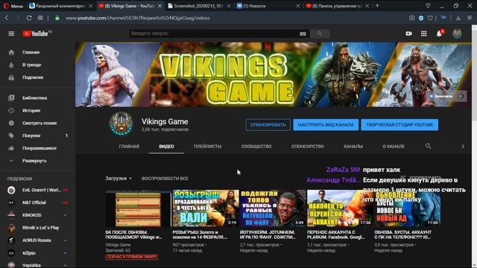
Task: Open the account avatar menu
Action: (x=457, y=33)
